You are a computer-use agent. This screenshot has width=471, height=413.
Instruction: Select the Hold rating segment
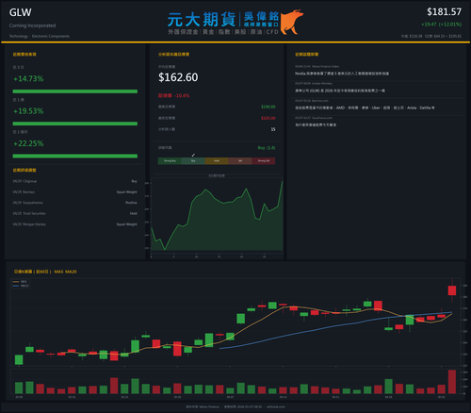(217, 161)
